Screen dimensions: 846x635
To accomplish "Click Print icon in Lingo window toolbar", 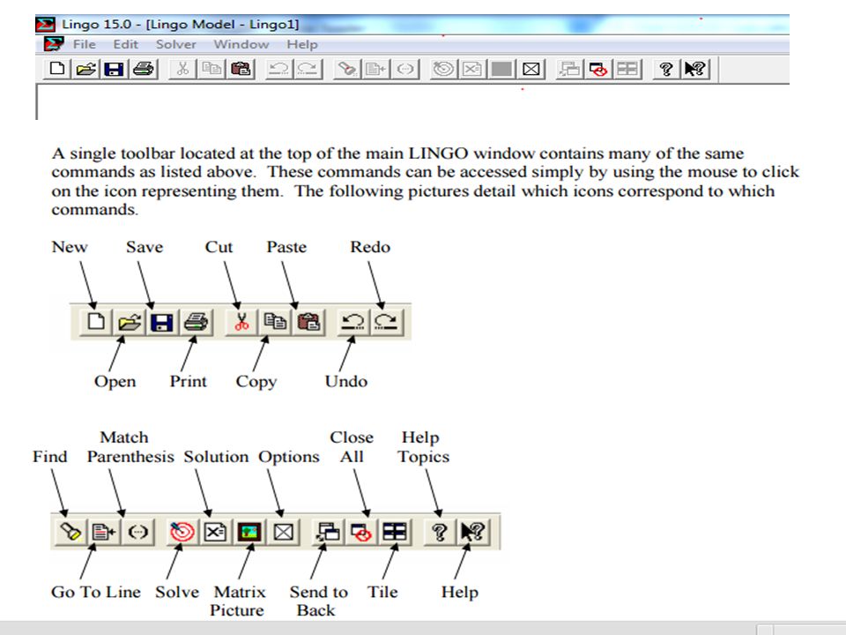I will [143, 69].
